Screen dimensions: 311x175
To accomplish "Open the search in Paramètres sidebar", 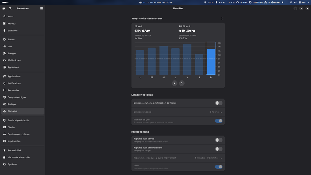I will click(10, 8).
